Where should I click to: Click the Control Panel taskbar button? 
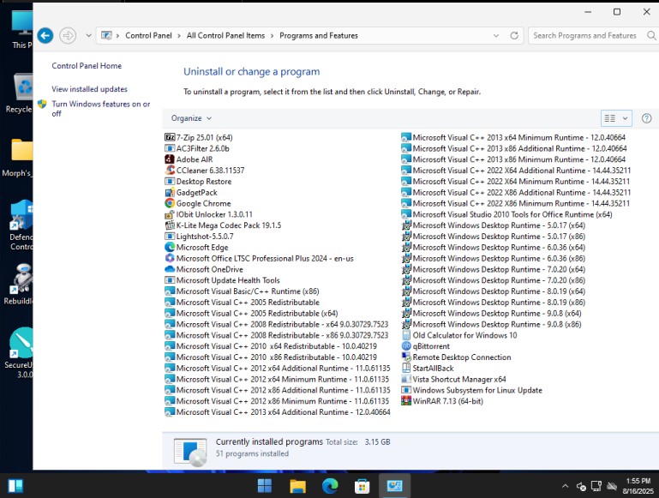(x=394, y=486)
